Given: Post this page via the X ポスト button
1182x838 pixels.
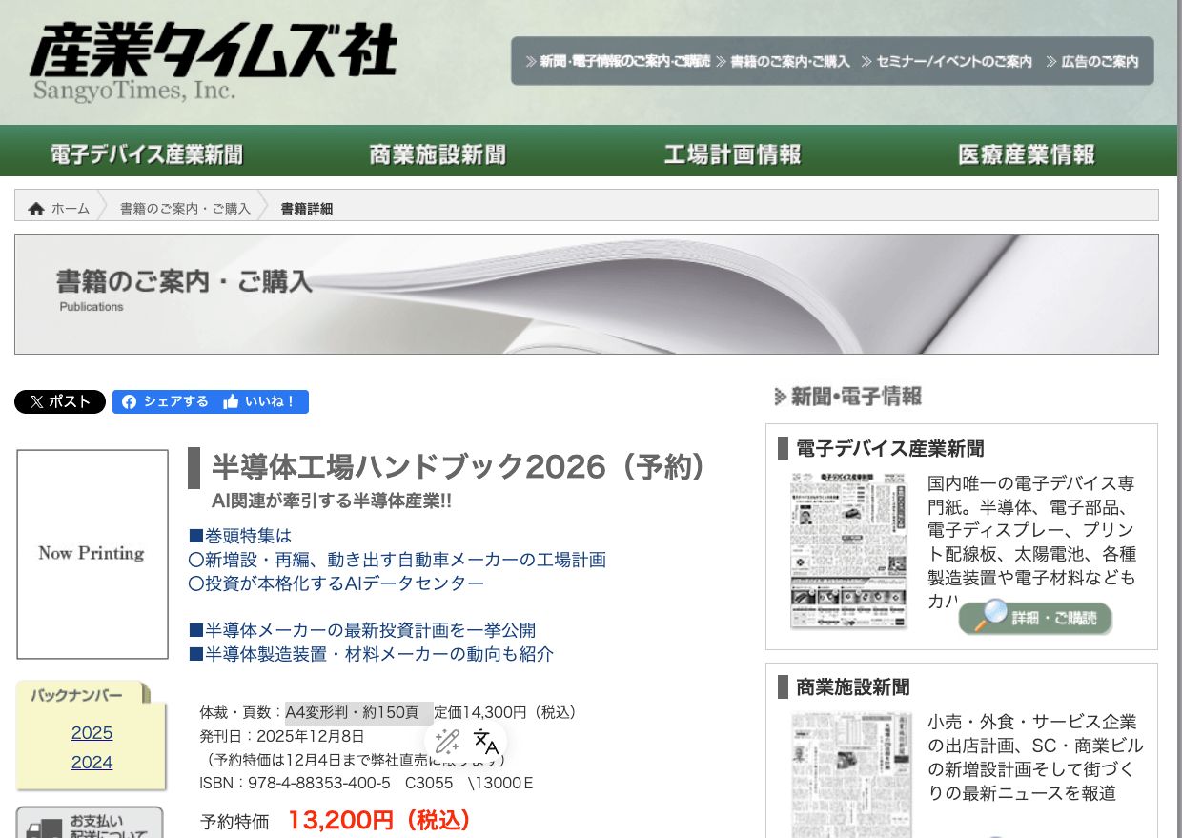Looking at the screenshot, I should tap(59, 401).
